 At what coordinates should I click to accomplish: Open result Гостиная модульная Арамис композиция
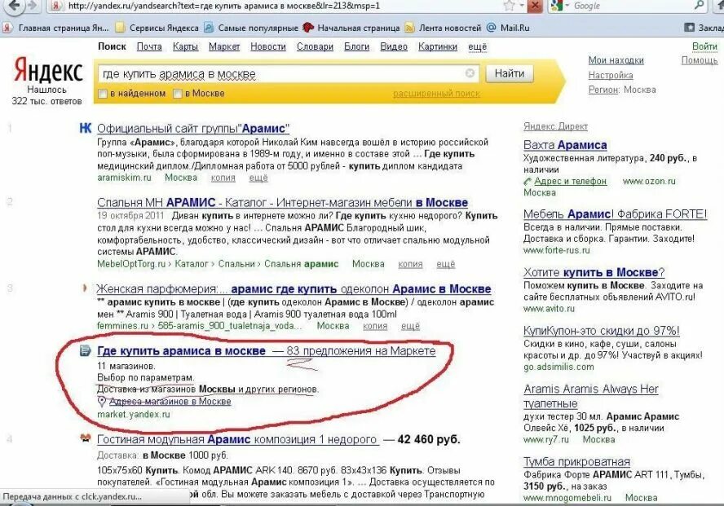coord(237,439)
